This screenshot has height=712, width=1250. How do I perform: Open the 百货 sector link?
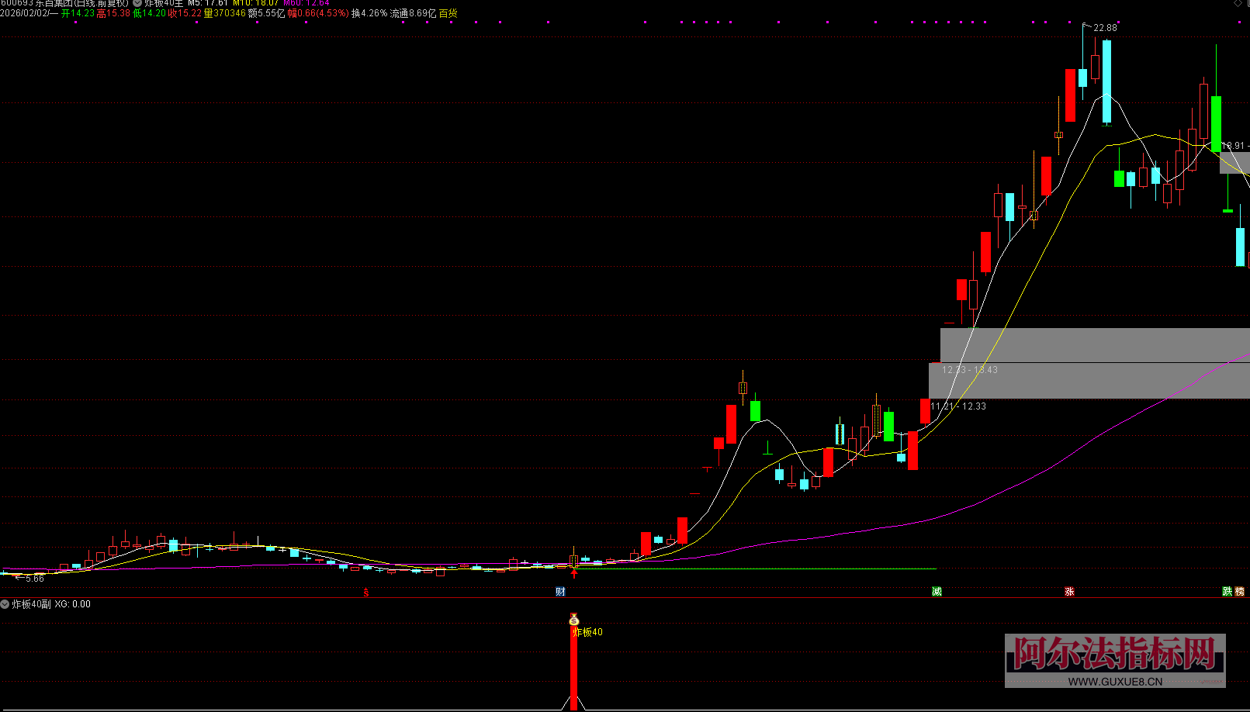(448, 13)
